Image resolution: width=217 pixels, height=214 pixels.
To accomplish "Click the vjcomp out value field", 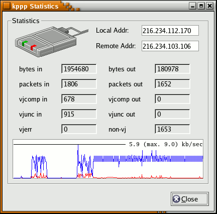I will coord(172,99).
